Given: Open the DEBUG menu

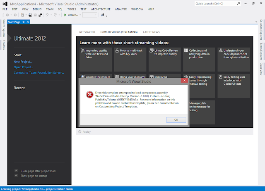Looking at the screenshot, I should click(37, 9).
